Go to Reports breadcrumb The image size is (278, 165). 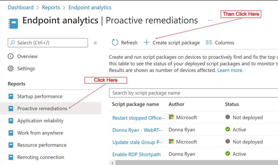click(x=51, y=7)
